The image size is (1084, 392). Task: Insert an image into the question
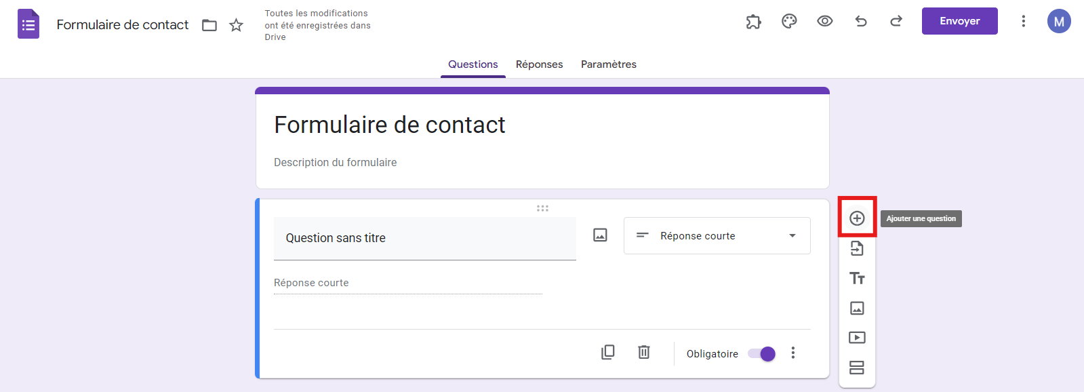coord(600,235)
